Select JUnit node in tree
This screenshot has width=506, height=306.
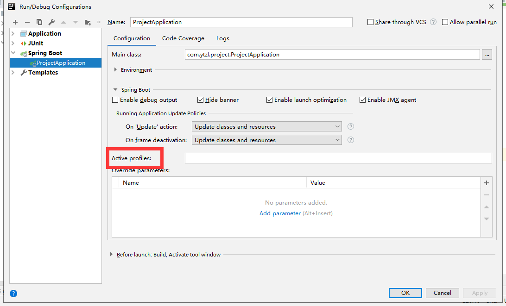pyautogui.click(x=36, y=43)
